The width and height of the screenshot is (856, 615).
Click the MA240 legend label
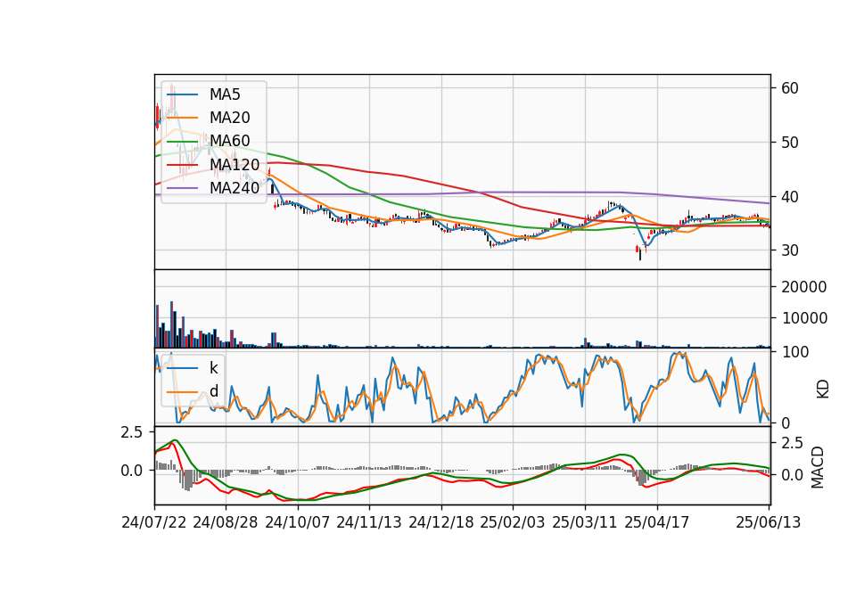235,188
